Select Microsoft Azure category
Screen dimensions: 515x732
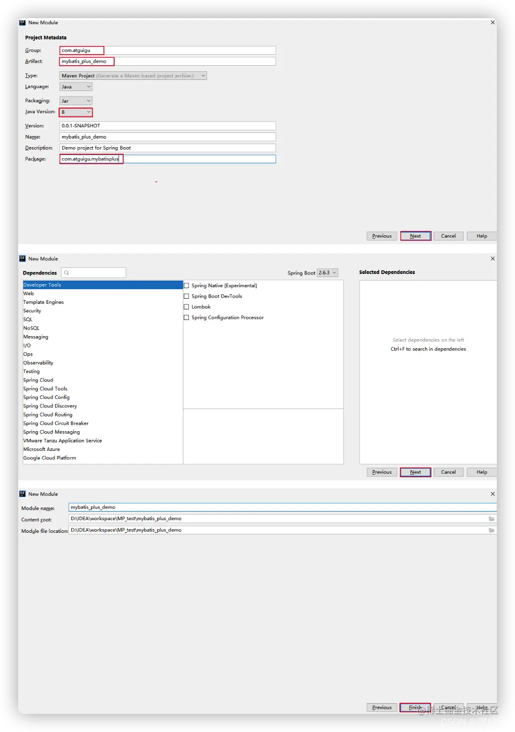pos(102,449)
